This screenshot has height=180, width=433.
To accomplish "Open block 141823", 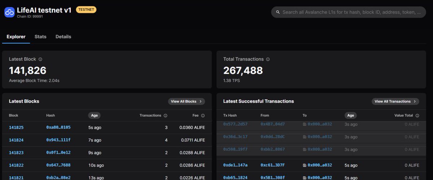I will click(16, 153).
